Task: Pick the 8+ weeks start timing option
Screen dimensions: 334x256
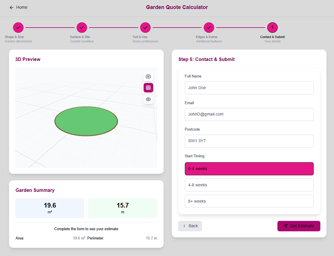Action: click(x=249, y=201)
